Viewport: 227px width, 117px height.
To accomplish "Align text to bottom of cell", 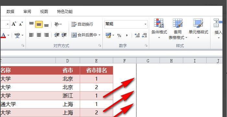I will (46, 25).
